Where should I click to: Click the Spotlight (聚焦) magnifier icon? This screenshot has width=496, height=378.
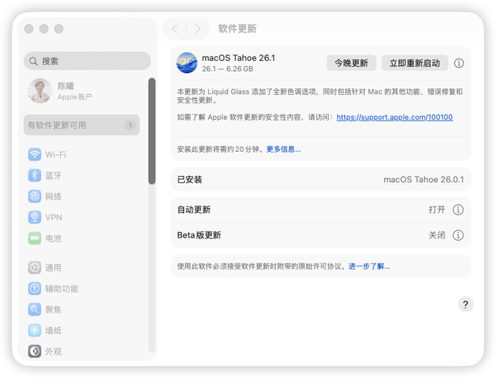click(x=35, y=309)
